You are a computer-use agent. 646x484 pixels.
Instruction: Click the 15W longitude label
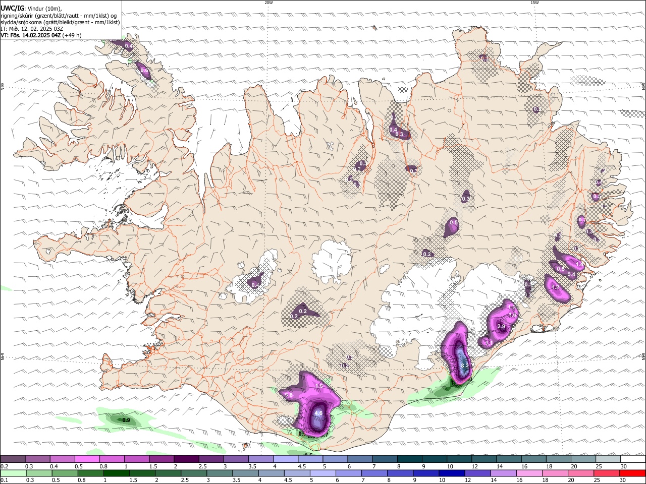point(534,3)
